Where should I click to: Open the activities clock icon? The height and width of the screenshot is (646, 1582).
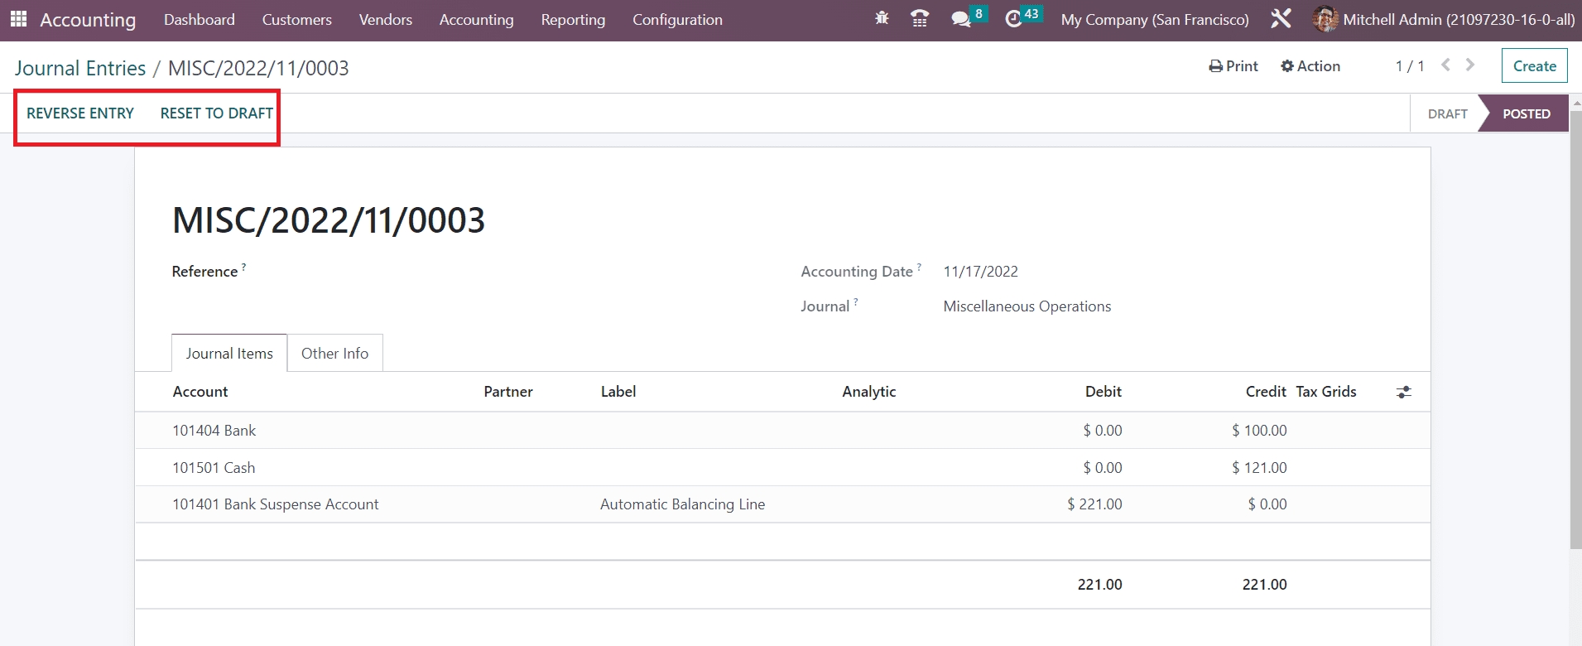click(x=1013, y=19)
